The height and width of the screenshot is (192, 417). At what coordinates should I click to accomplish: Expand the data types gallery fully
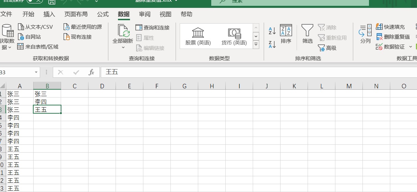pyautogui.click(x=256, y=44)
